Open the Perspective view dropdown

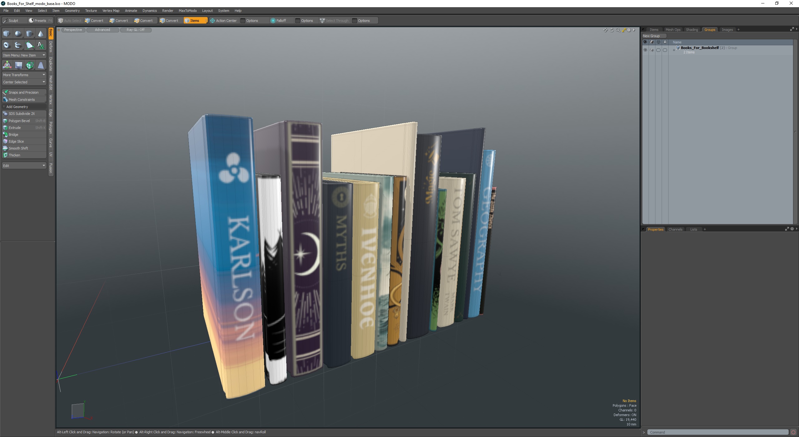point(73,30)
